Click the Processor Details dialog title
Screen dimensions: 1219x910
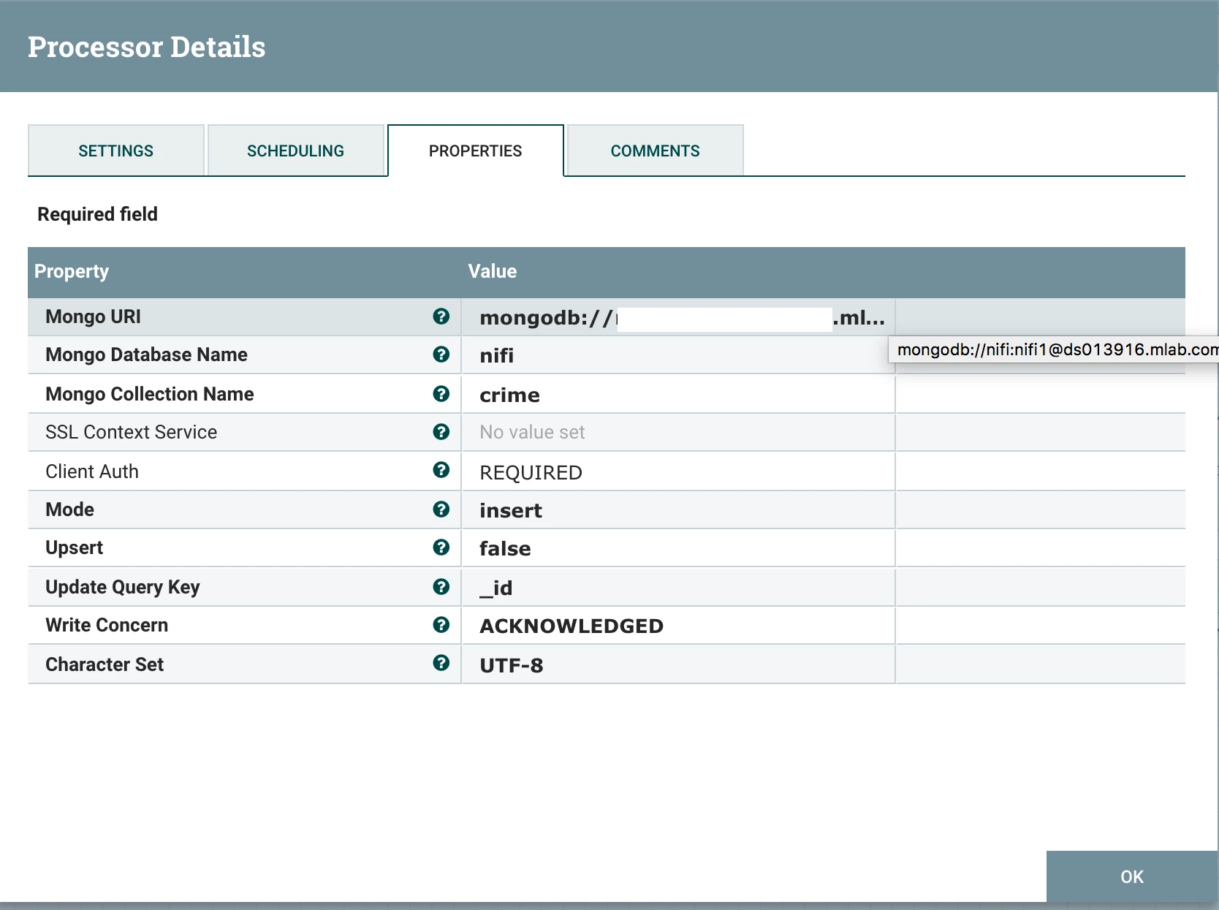147,47
